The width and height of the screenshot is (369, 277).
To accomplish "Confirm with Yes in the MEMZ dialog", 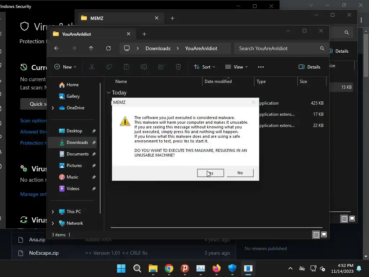I will (x=210, y=173).
